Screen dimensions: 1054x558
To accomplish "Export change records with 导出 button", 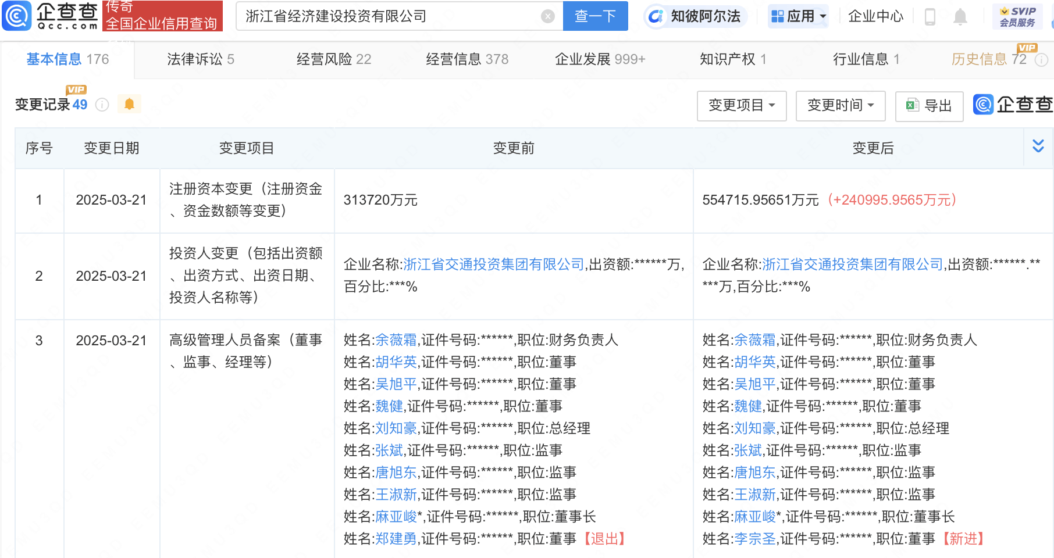I will (x=929, y=106).
